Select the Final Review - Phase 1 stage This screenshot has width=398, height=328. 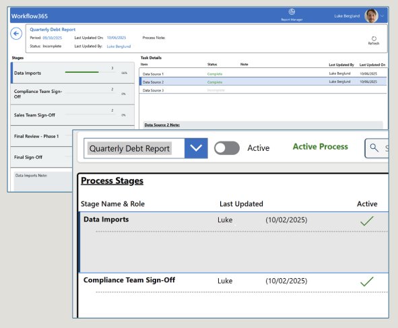(42, 136)
